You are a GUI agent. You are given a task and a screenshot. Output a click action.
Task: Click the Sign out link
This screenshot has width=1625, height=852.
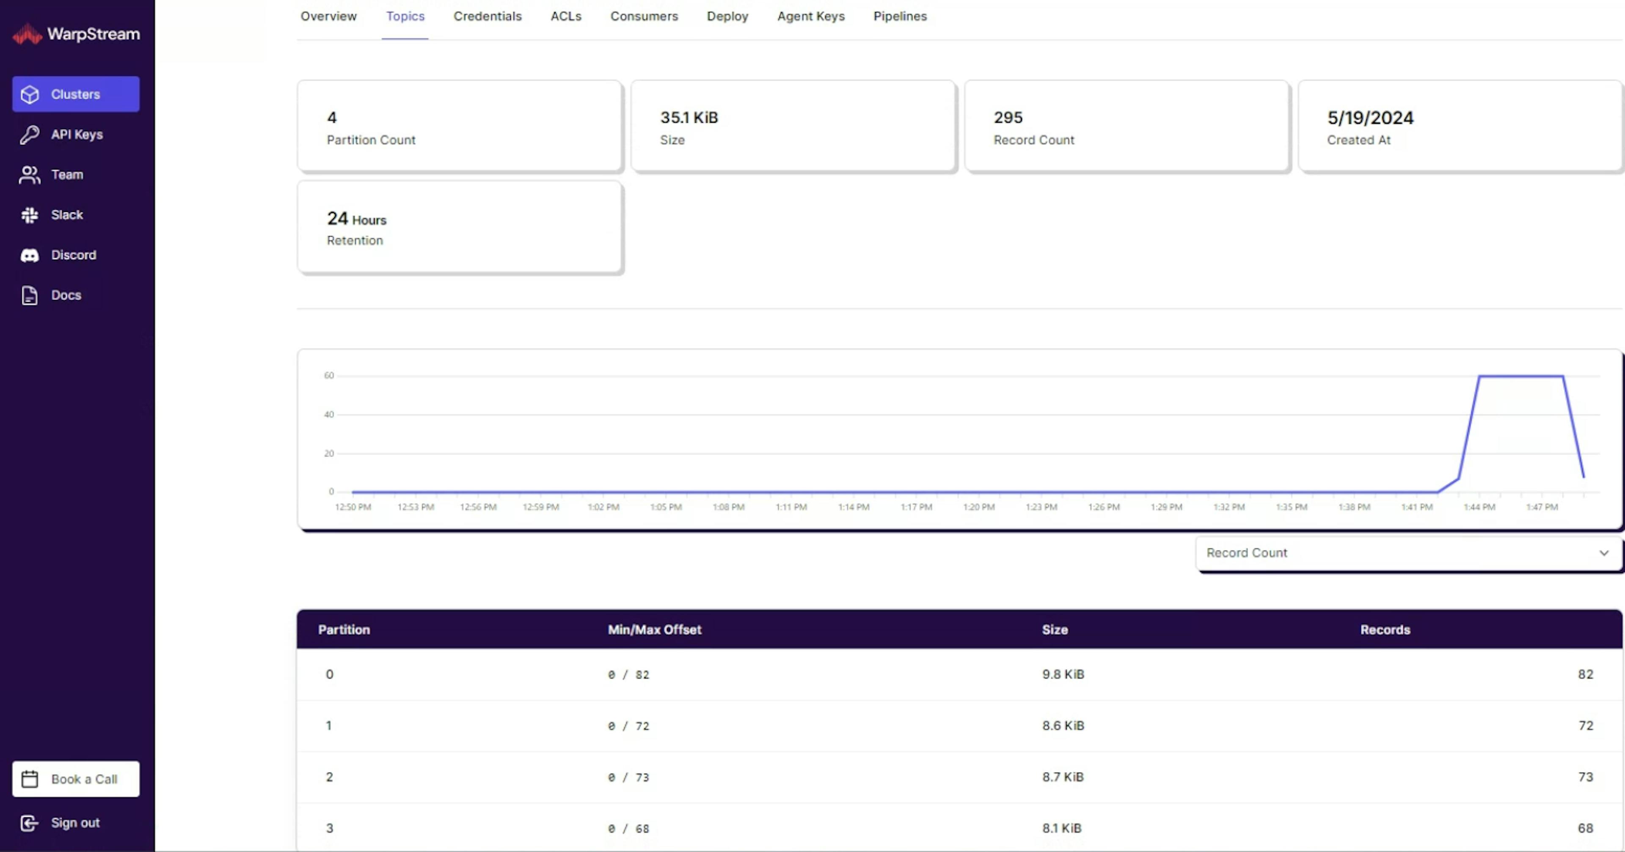[75, 823]
